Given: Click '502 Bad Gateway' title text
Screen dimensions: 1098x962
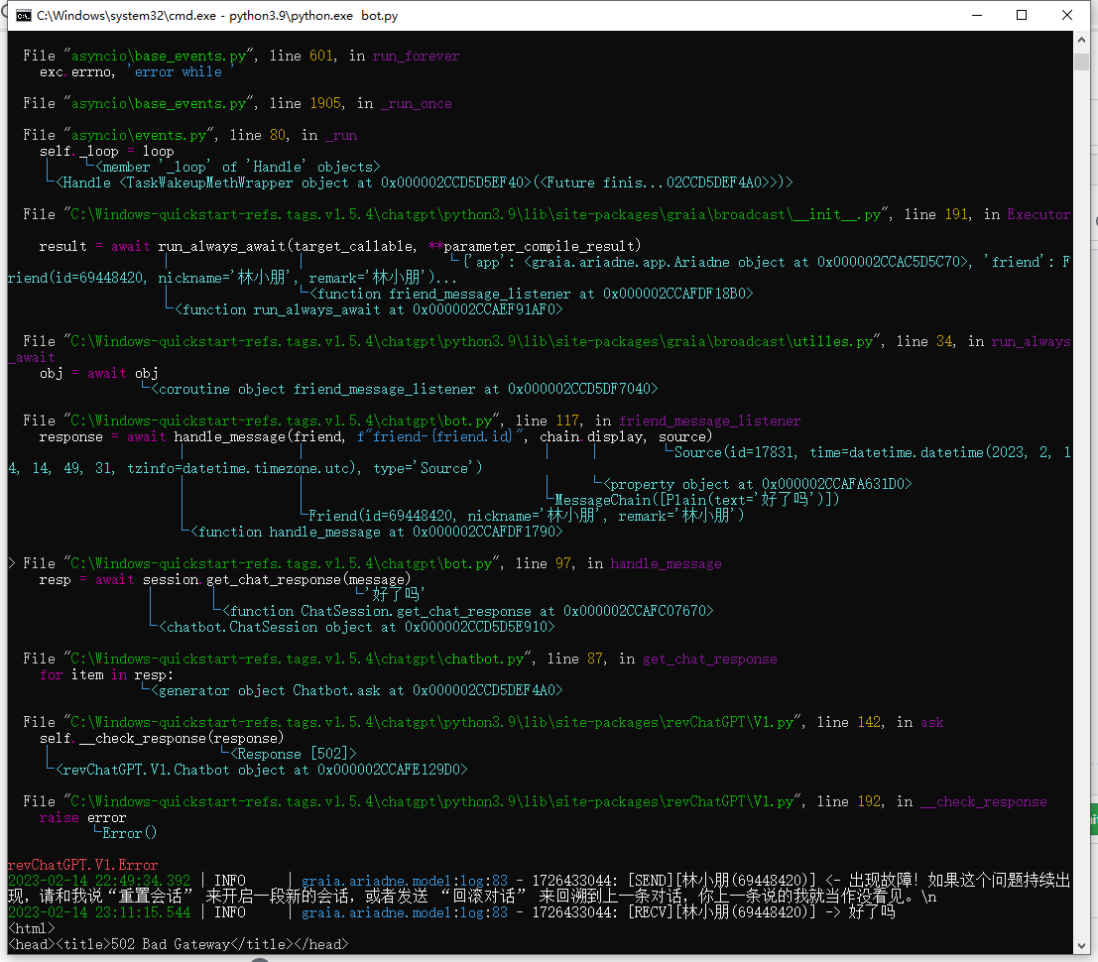Looking at the screenshot, I should (171, 944).
